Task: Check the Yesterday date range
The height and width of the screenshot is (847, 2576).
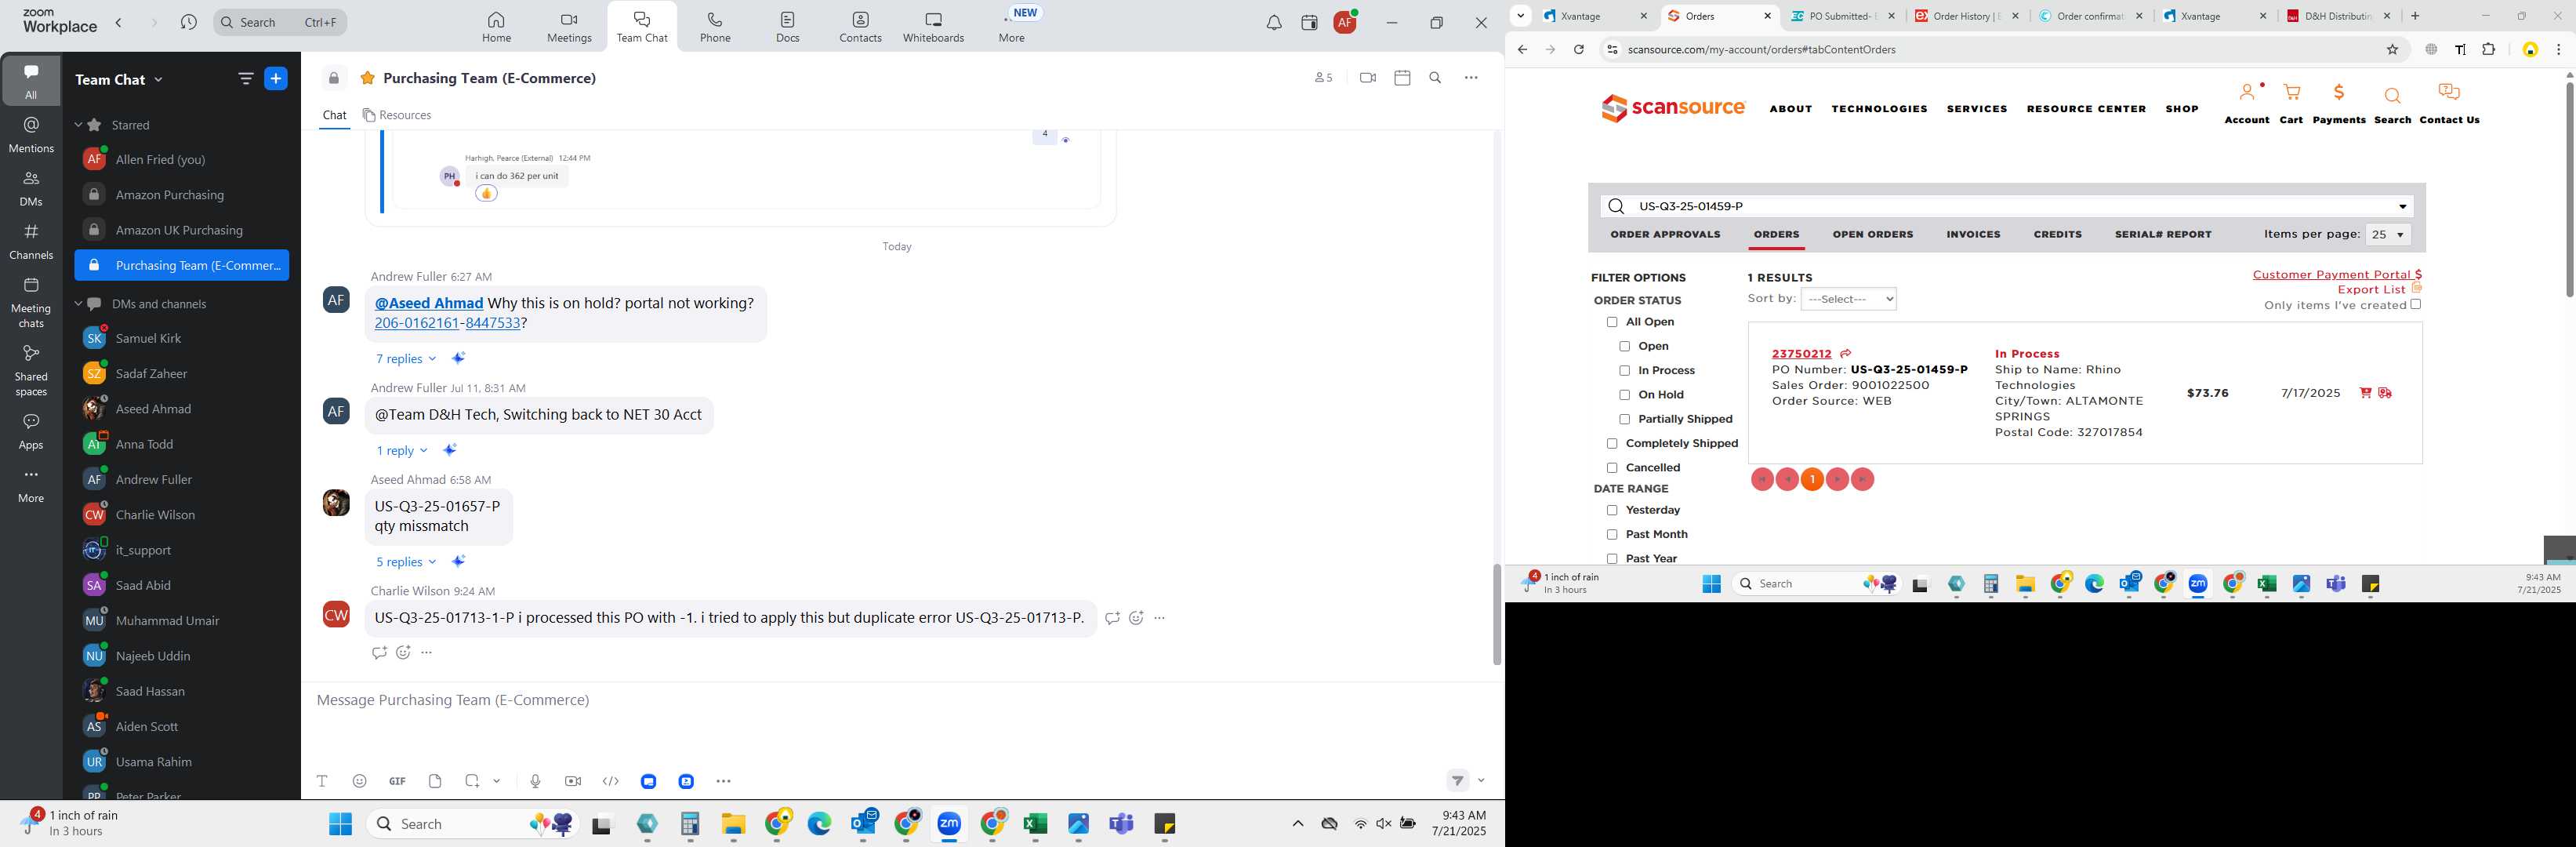Action: [x=1611, y=511]
